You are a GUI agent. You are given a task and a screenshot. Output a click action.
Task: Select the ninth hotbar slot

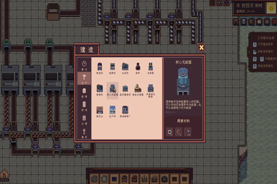174,179
